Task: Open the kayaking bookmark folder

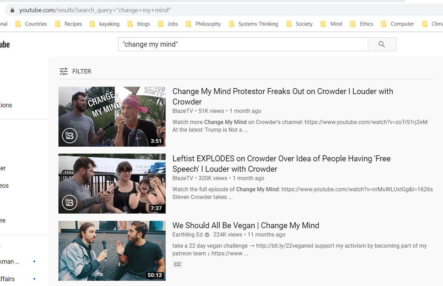Action: pyautogui.click(x=104, y=24)
